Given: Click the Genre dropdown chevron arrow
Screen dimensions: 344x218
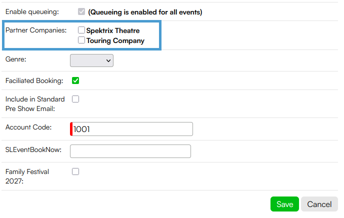Looking at the screenshot, I should 108,61.
